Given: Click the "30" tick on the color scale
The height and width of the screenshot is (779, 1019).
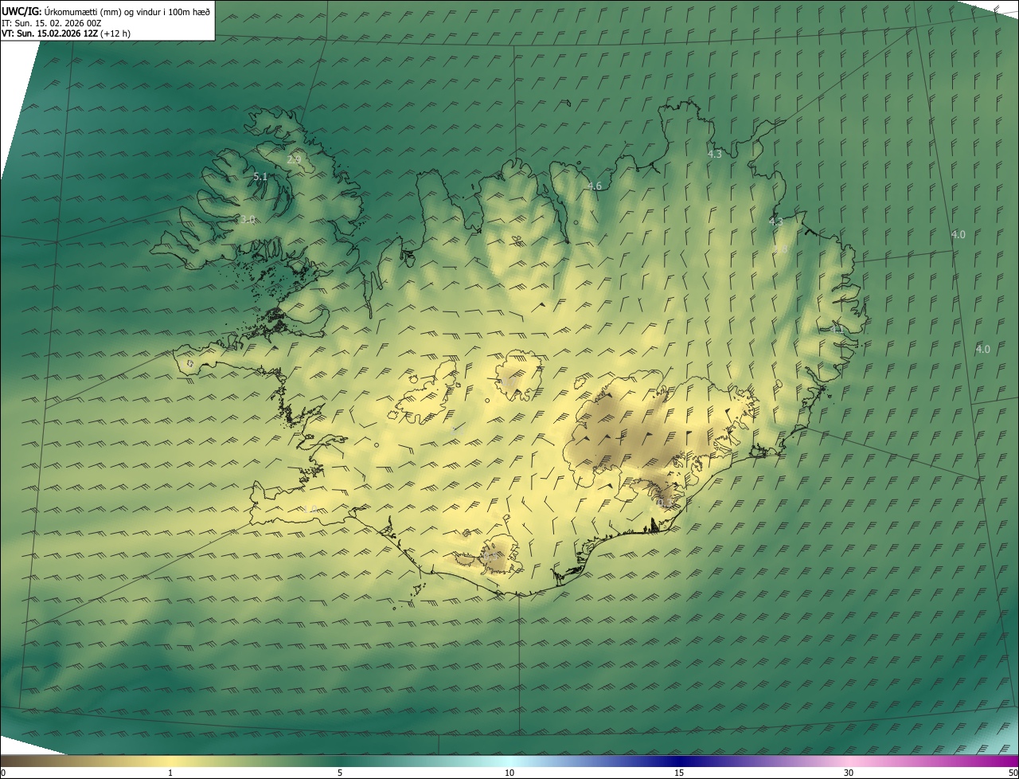Looking at the screenshot, I should tap(849, 773).
